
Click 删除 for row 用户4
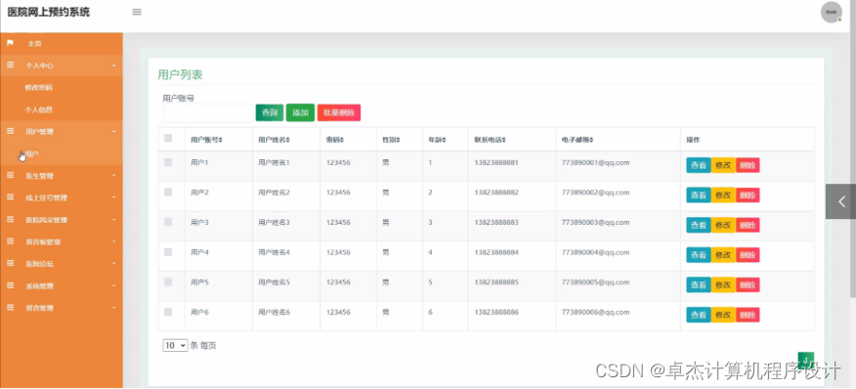coord(748,254)
